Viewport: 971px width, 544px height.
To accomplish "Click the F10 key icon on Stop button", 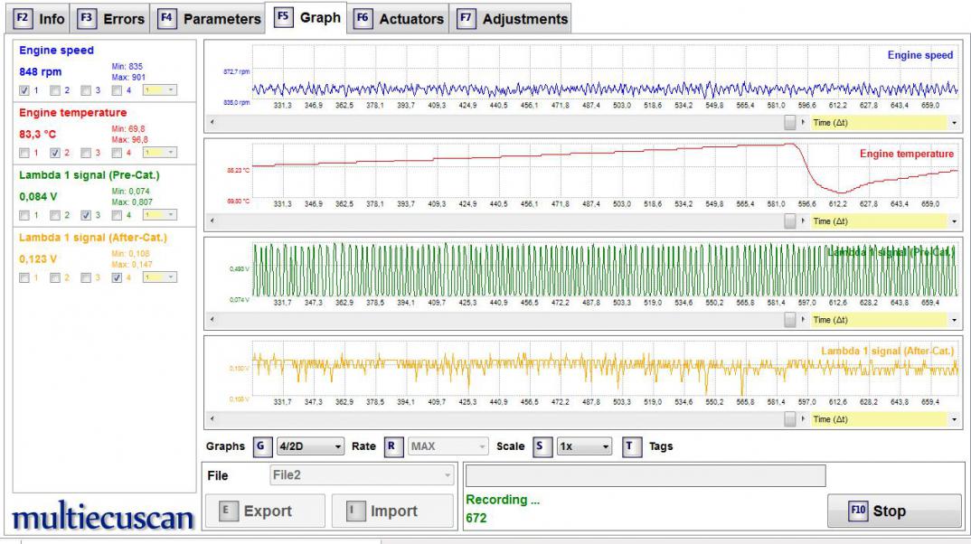I will [858, 511].
